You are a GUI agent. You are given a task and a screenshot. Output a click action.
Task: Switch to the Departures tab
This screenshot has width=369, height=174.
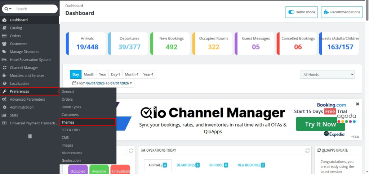[188, 165]
